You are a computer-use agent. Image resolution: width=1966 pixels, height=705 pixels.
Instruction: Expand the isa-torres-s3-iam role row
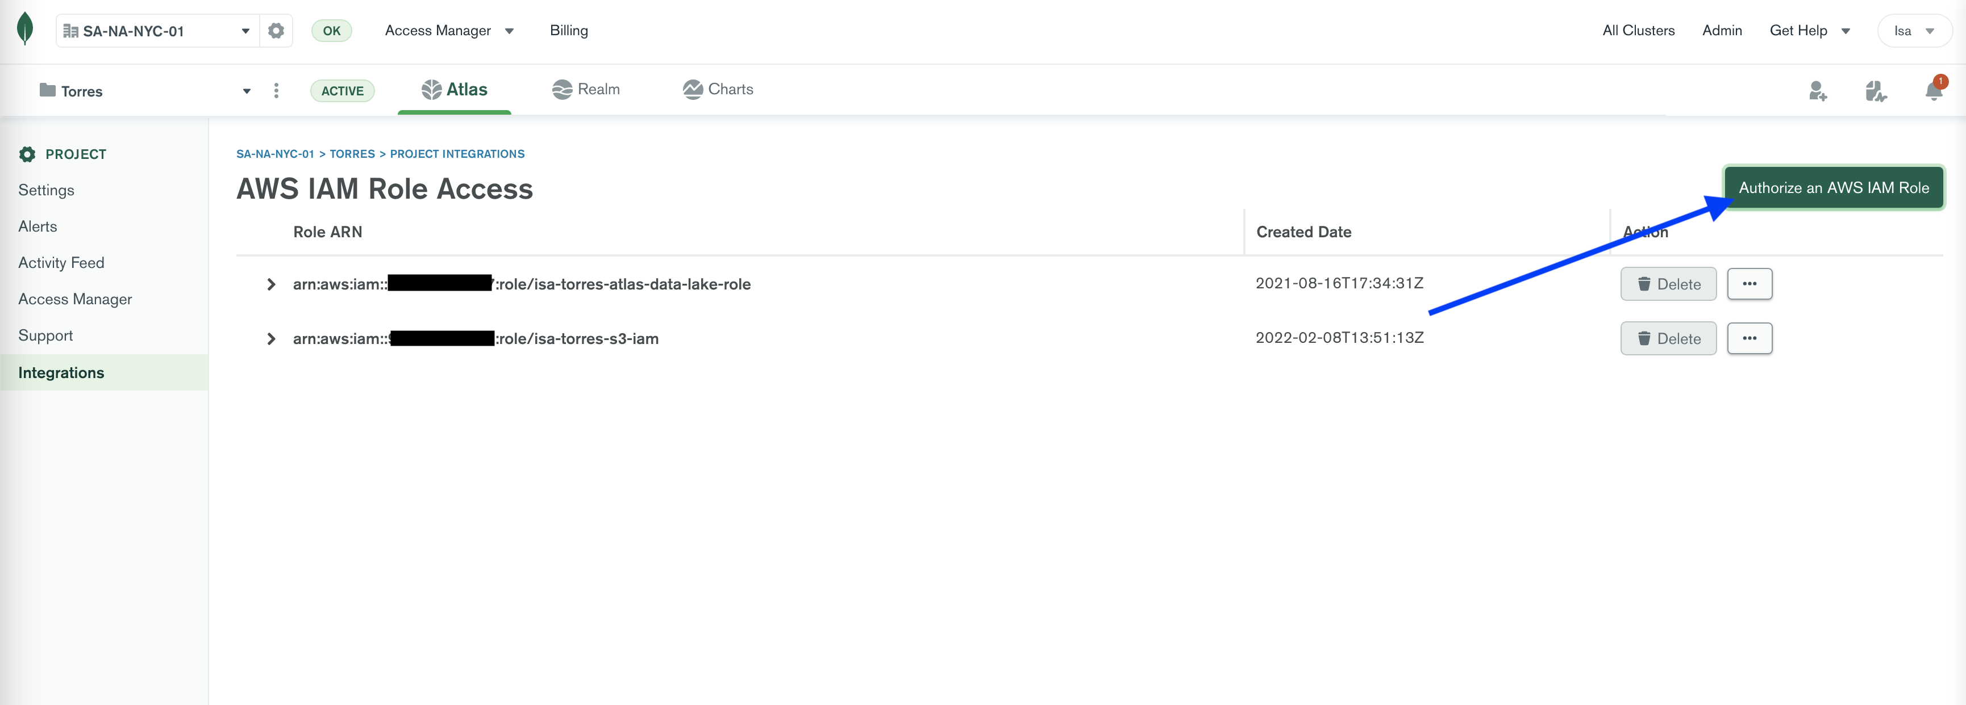tap(271, 338)
